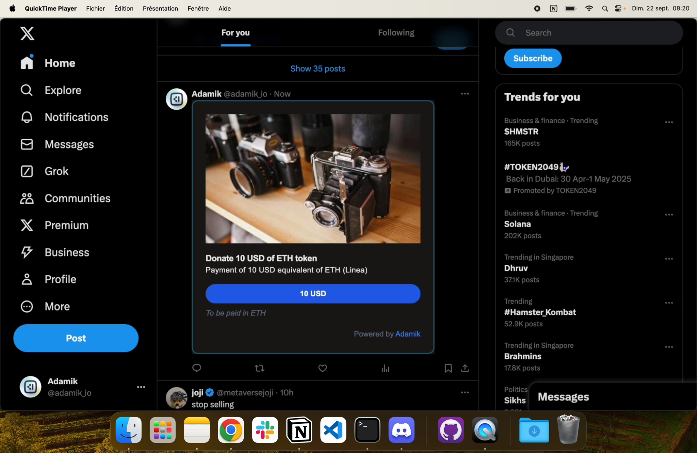Show 35 new posts
The image size is (697, 453).
click(318, 68)
